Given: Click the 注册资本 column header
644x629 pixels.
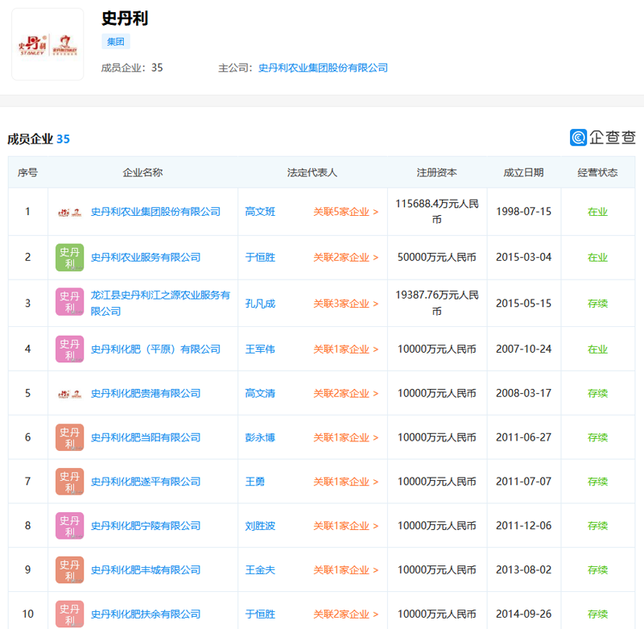Looking at the screenshot, I should pyautogui.click(x=437, y=172).
